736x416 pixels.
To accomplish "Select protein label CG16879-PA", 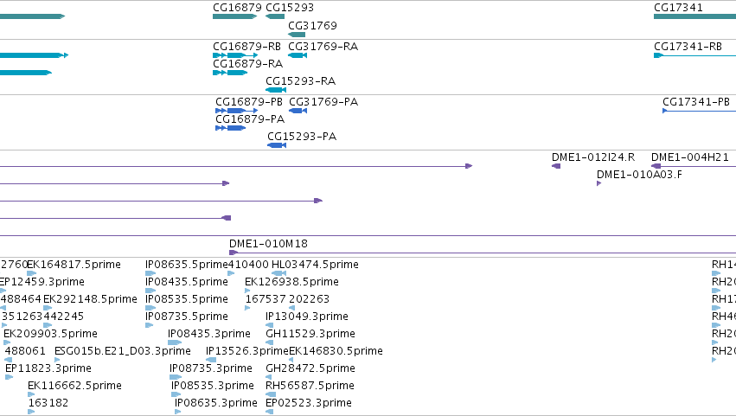I will [x=250, y=119].
